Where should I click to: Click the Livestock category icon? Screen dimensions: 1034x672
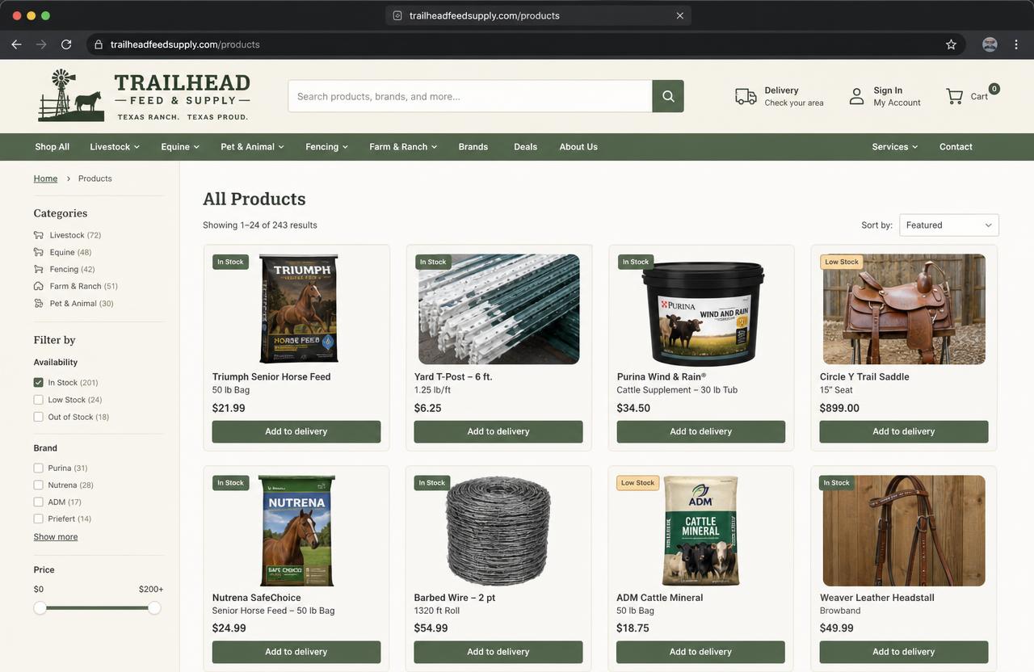coord(39,235)
